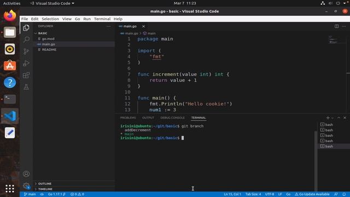Open the Visual Studio Code app menu dropdown
The width and height of the screenshot is (350, 197).
52,3
